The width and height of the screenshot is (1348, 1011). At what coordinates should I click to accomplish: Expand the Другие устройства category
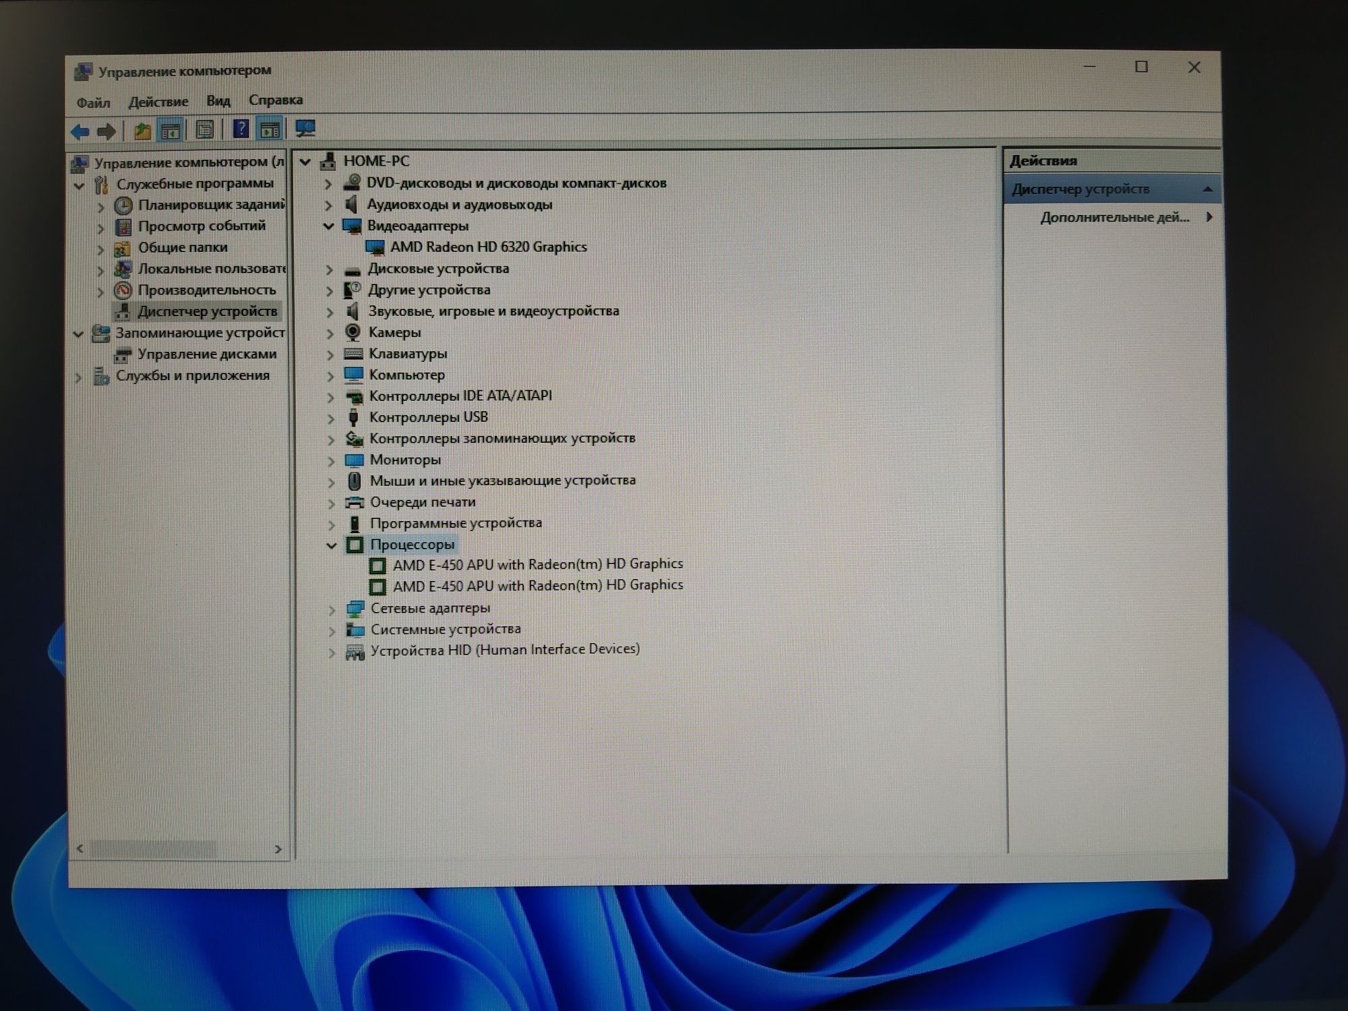click(329, 291)
